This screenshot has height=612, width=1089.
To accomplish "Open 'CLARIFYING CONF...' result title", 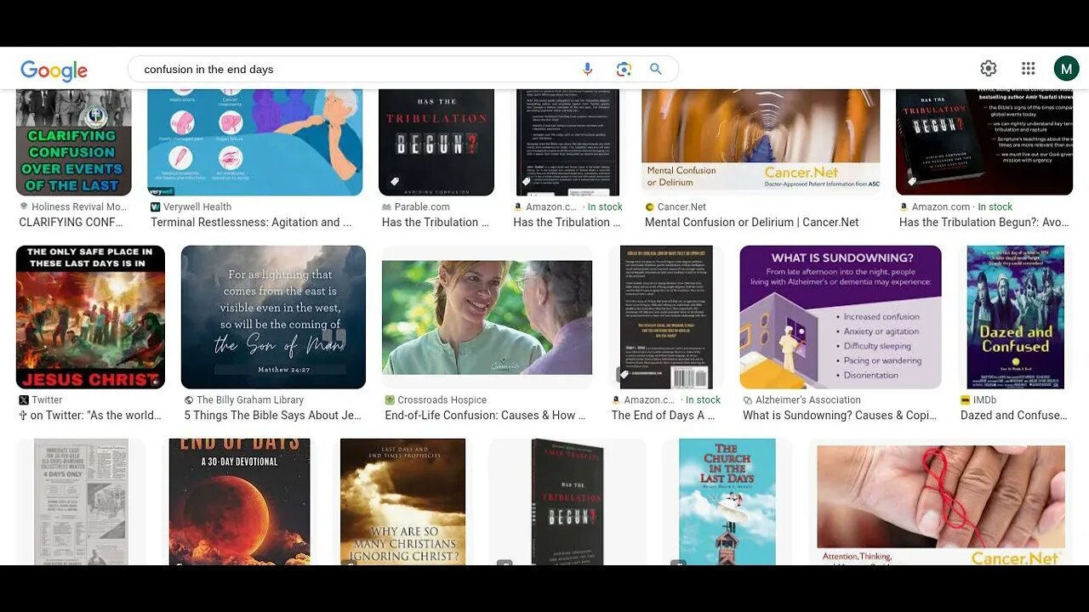I will (71, 223).
